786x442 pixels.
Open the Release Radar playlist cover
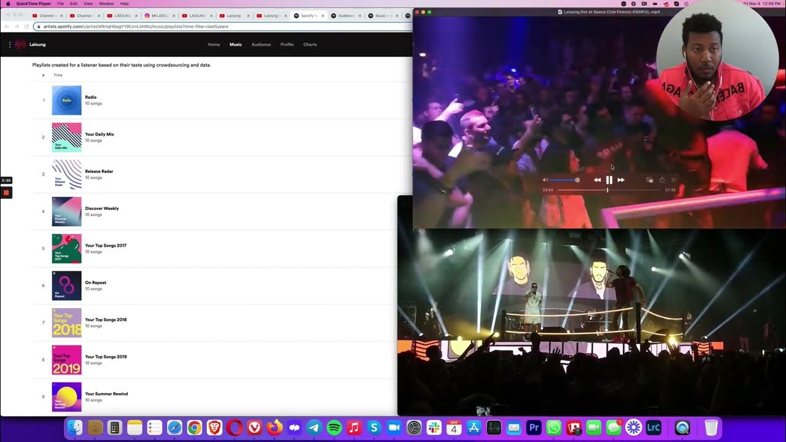click(66, 174)
